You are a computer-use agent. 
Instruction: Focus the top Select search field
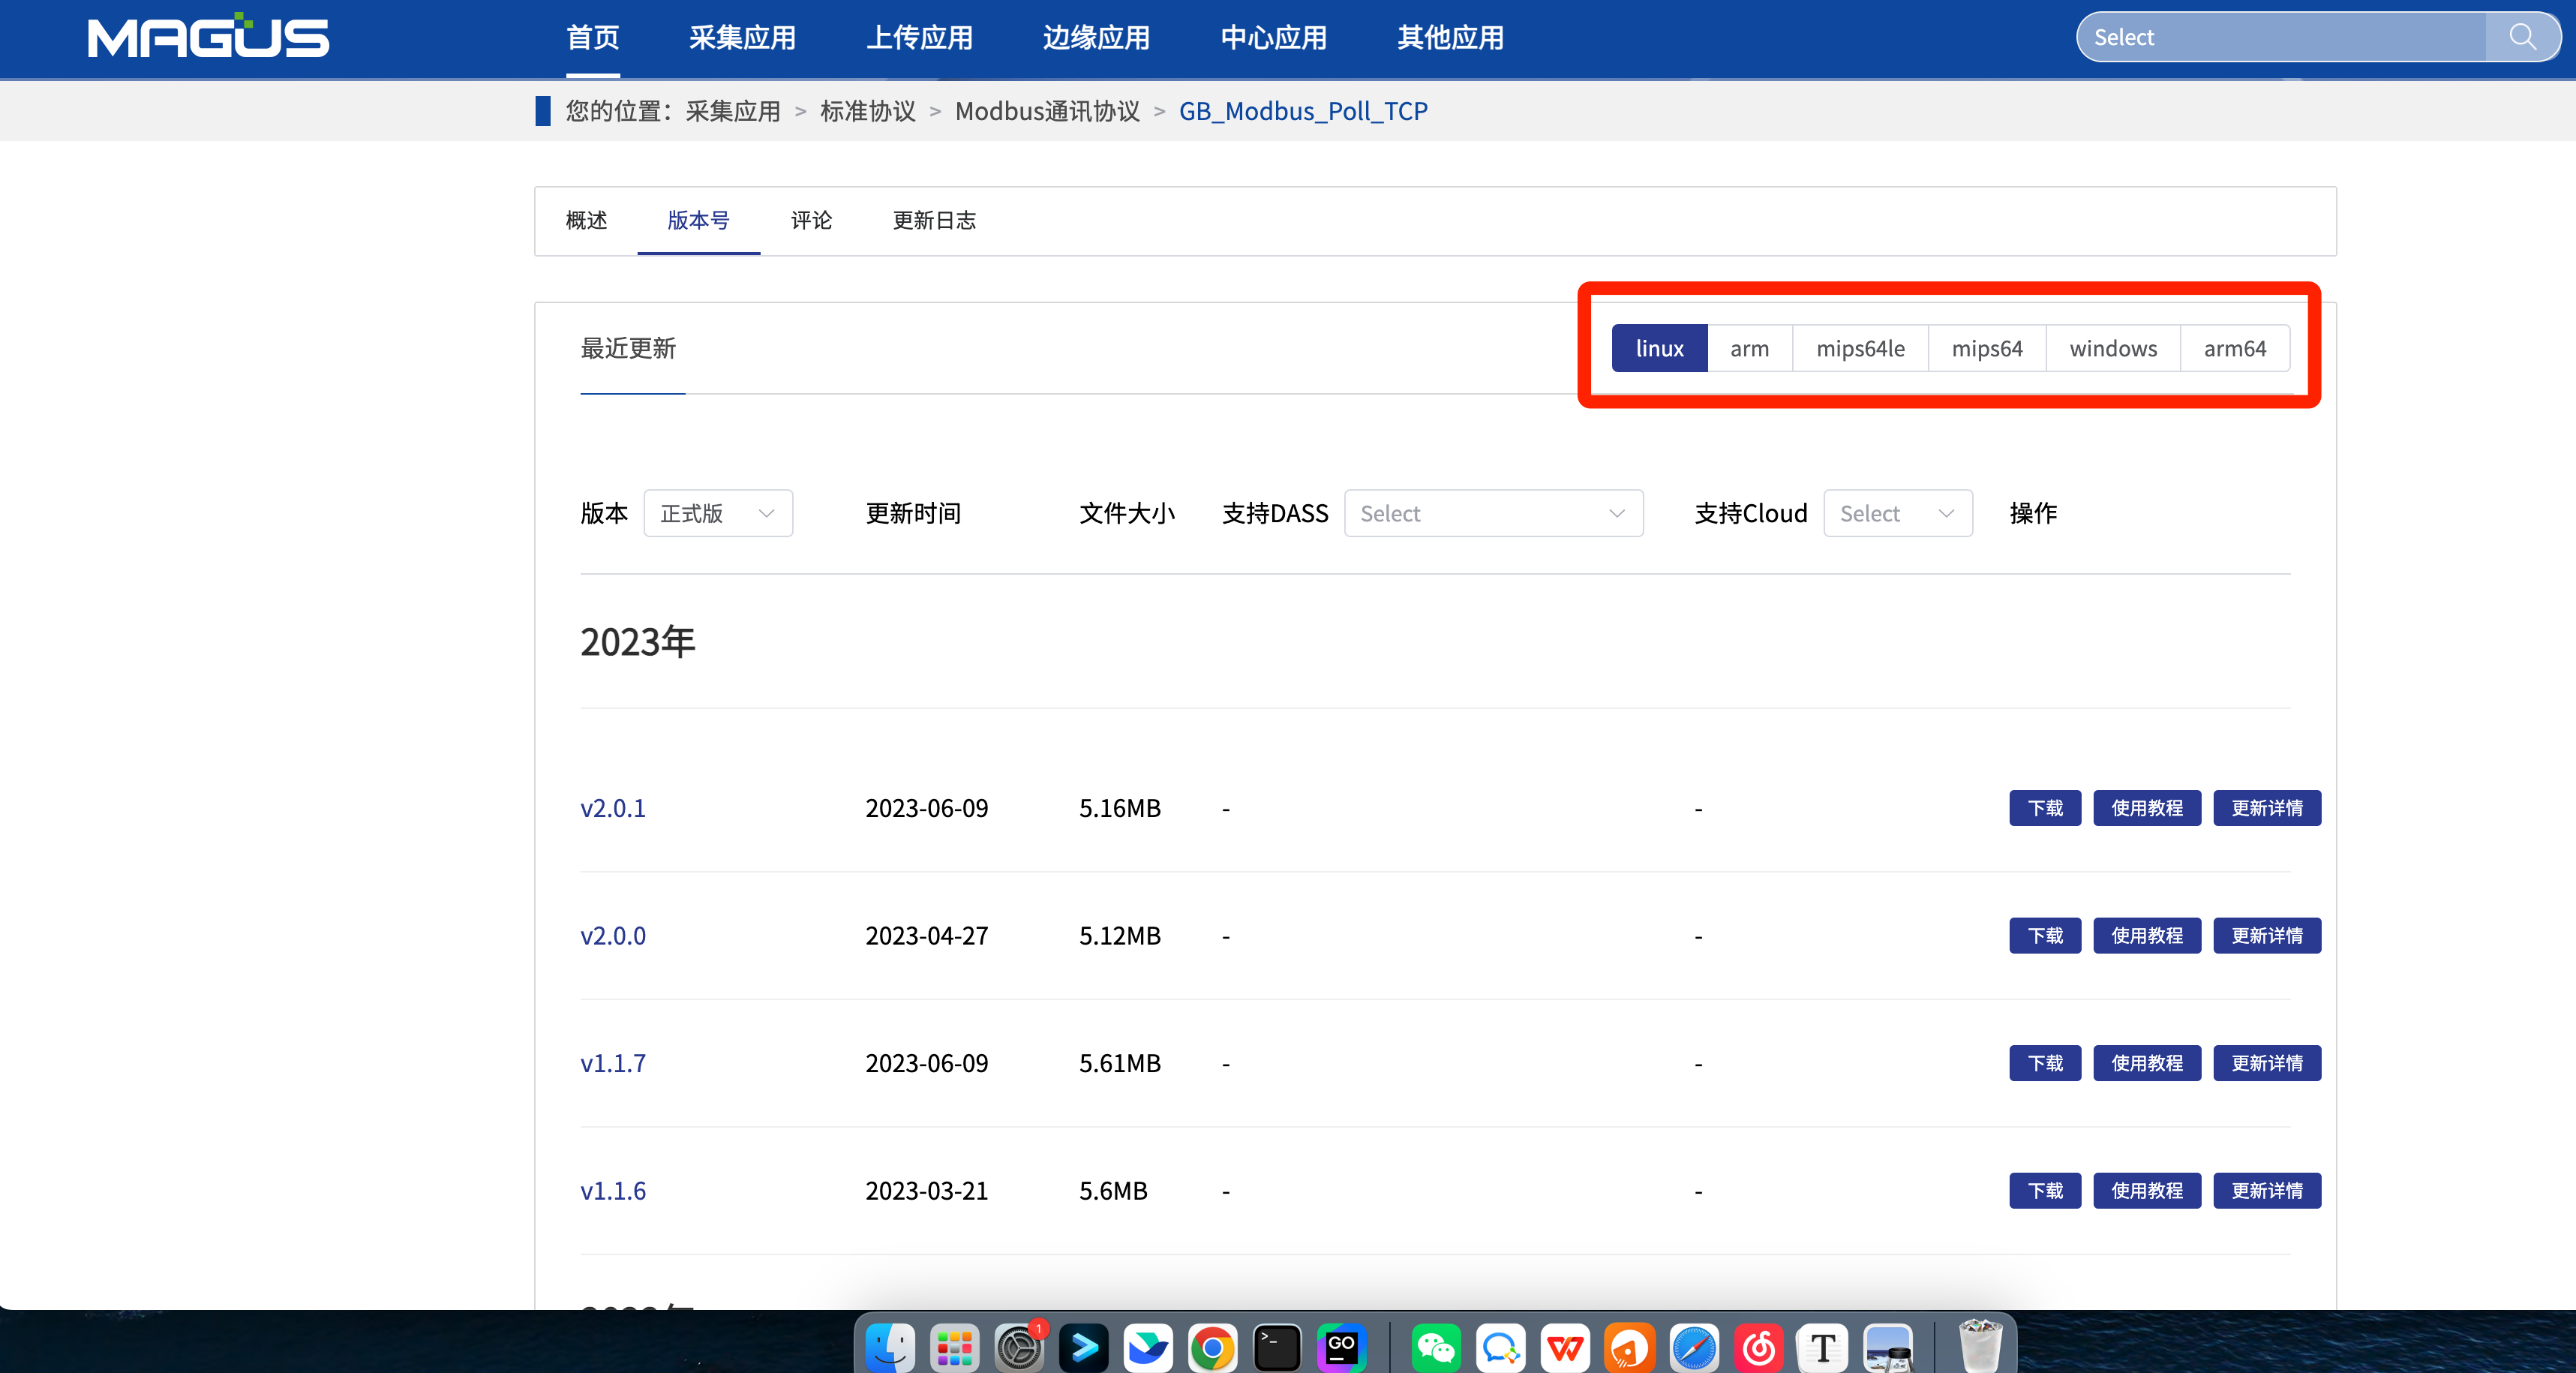[x=2282, y=37]
